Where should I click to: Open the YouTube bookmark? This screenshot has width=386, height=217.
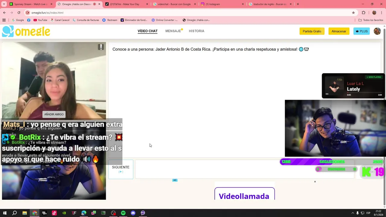coord(40,20)
